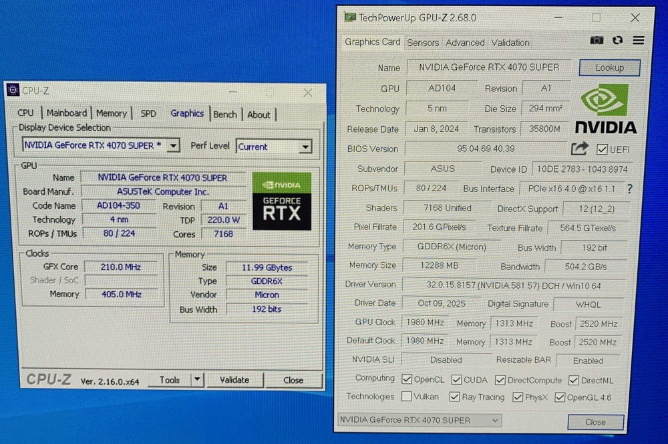Click the GPU-Z title bar icon
668x444 pixels.
[x=350, y=17]
